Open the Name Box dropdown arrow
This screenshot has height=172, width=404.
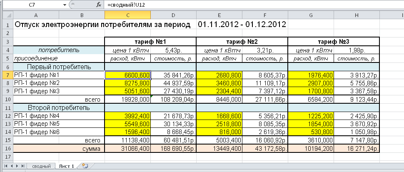pos(64,5)
